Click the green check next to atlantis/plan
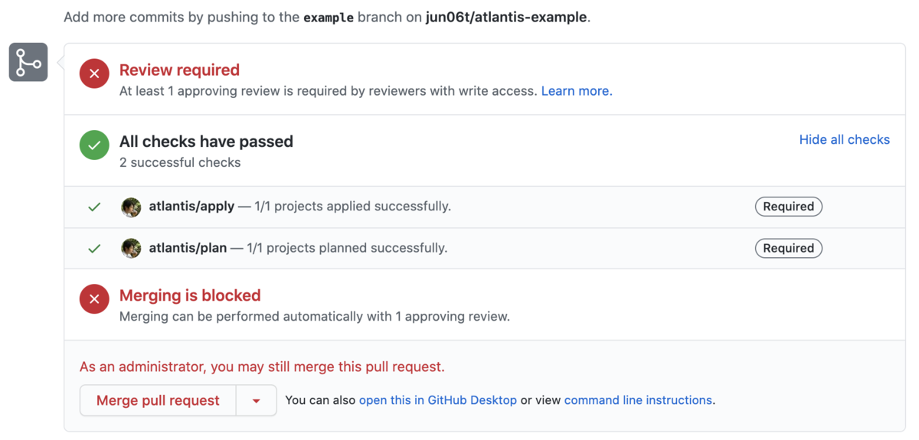Screen dimensions: 919x440 point(94,248)
